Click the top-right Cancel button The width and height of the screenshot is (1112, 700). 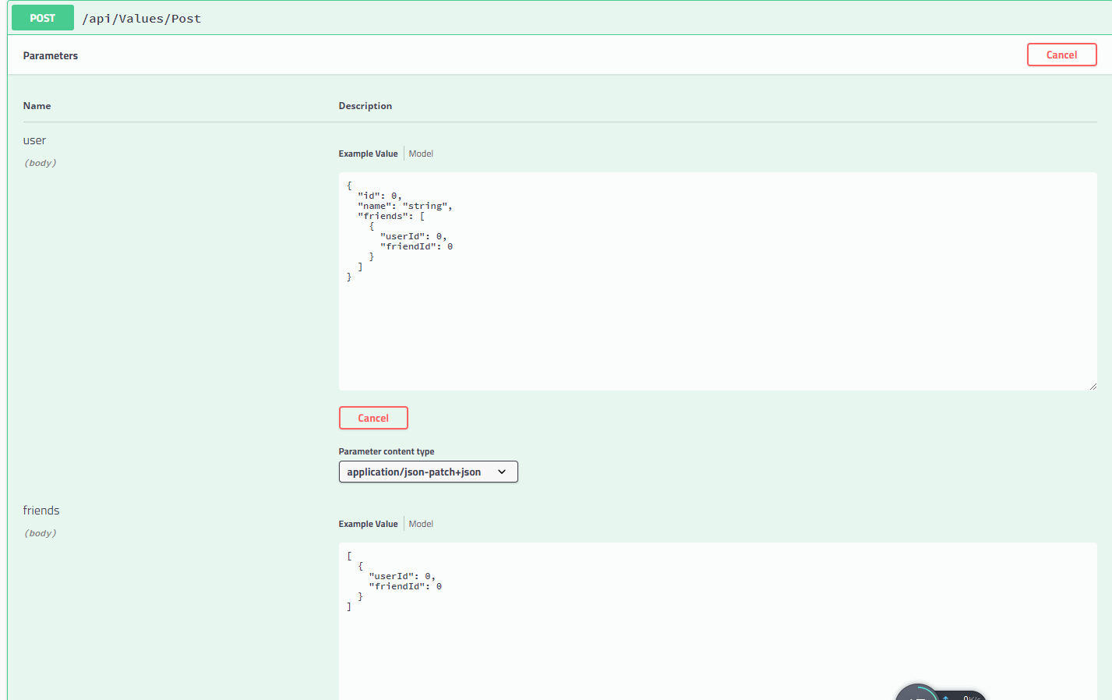click(1061, 55)
